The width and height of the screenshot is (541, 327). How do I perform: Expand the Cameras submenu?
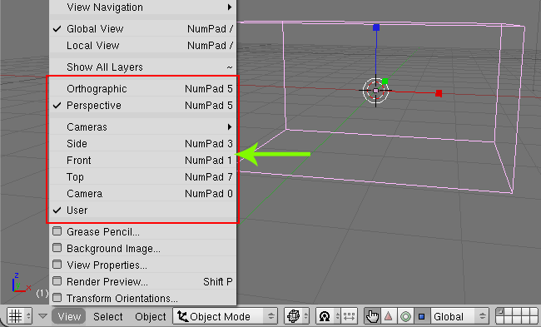point(143,127)
